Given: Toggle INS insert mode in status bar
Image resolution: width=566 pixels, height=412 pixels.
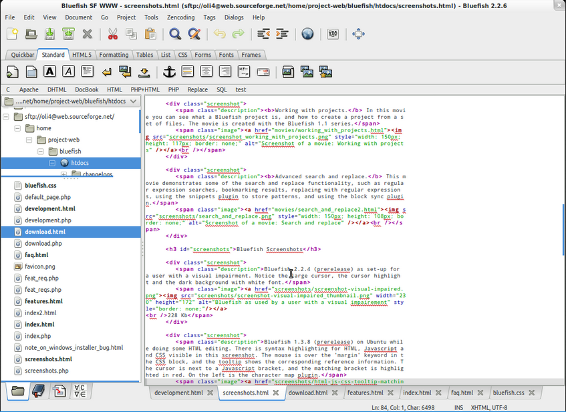Looking at the screenshot, I should click(459, 407).
